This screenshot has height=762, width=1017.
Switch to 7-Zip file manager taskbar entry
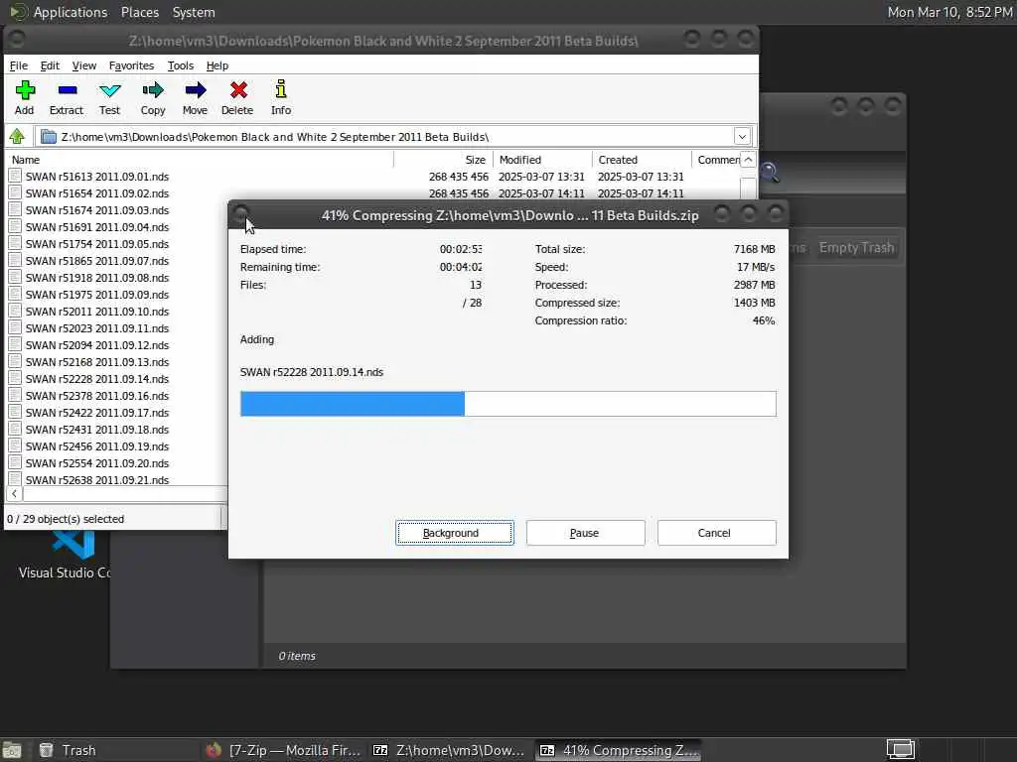[449, 750]
